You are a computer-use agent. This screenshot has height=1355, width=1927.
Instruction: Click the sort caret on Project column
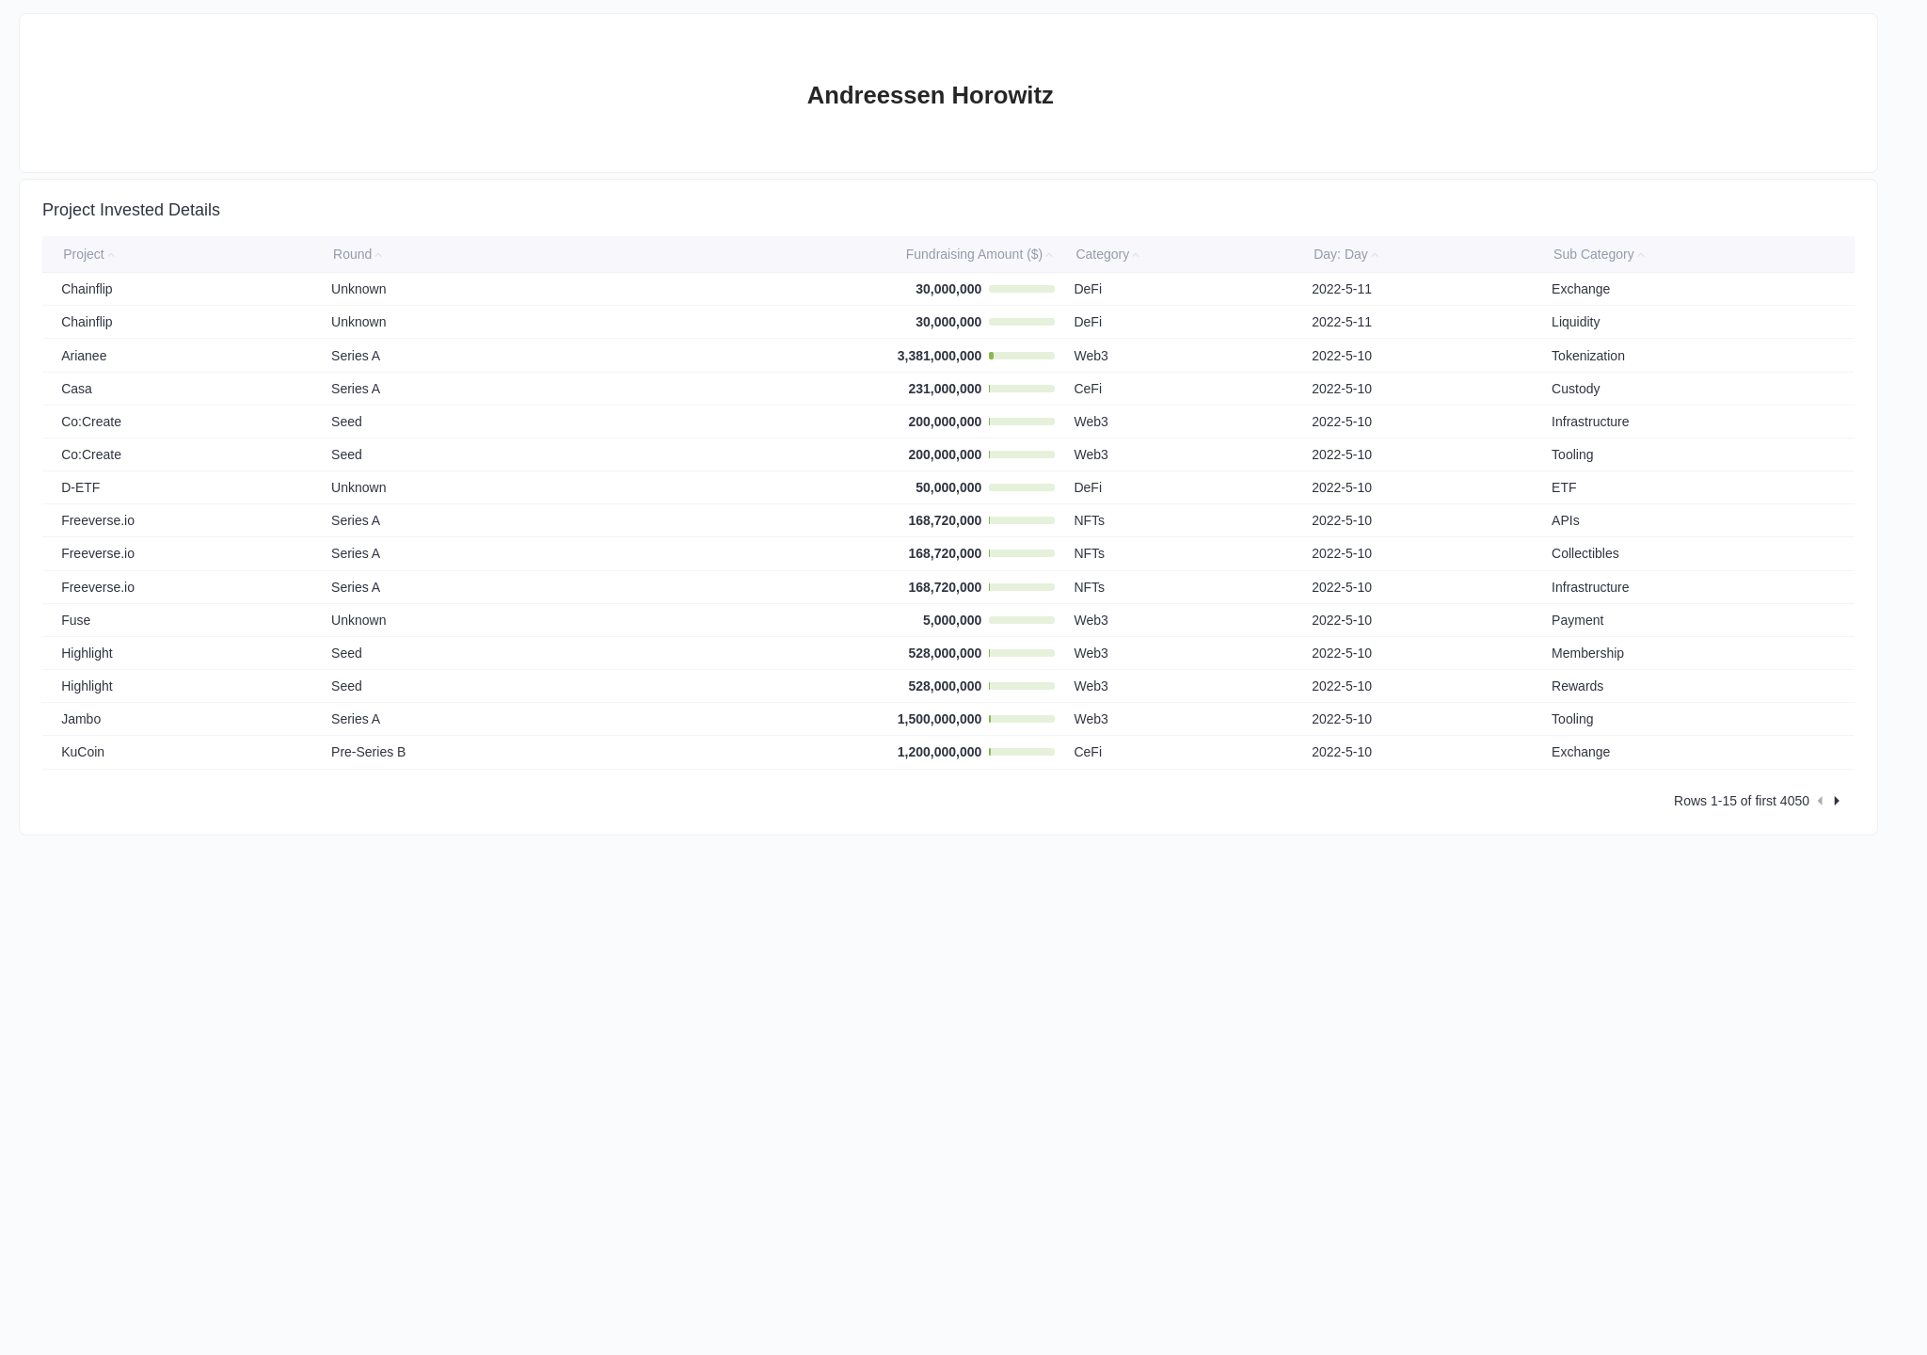113,255
